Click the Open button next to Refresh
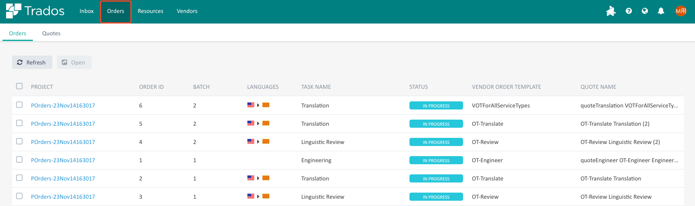The height and width of the screenshot is (206, 695). (74, 62)
